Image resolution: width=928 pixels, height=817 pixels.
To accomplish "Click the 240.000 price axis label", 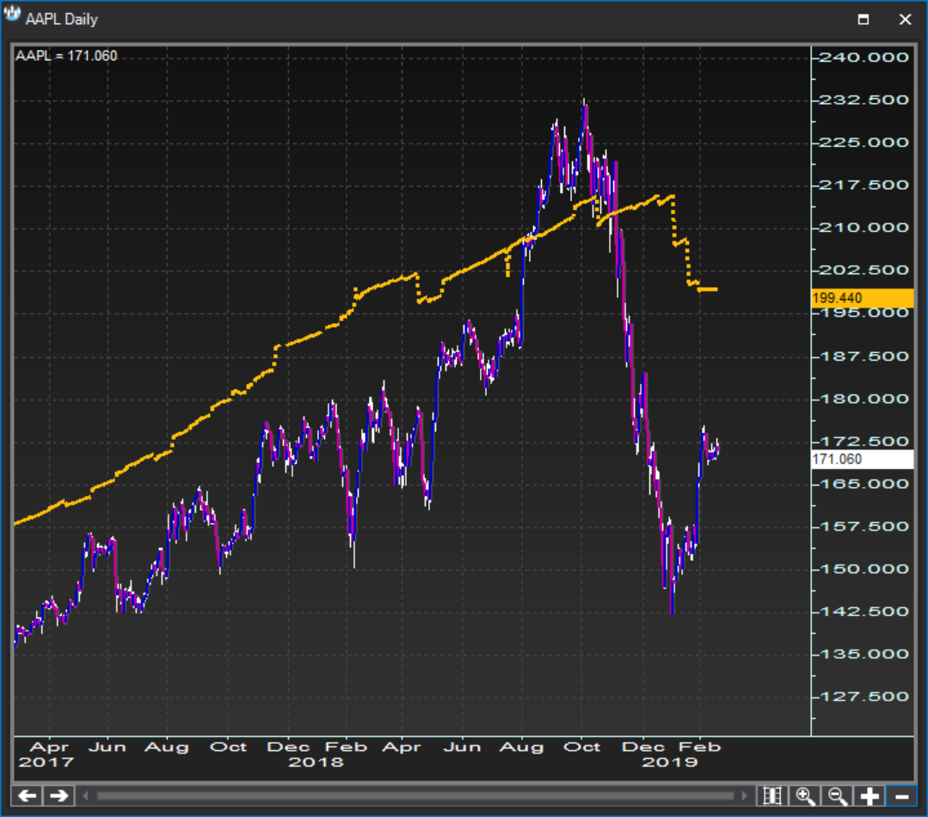I will [863, 58].
